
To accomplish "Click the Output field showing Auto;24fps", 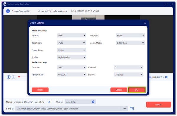I will pyautogui.click(x=80, y=102).
